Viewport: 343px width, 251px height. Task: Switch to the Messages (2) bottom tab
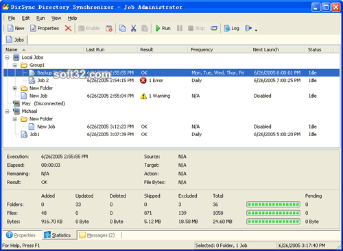(x=97, y=235)
